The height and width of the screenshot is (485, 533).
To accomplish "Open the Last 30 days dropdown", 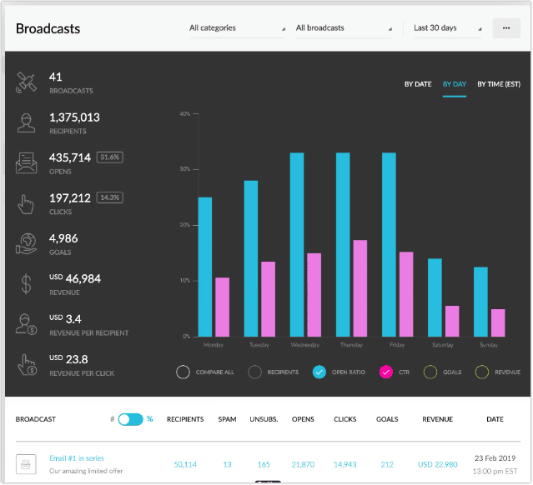I will pyautogui.click(x=447, y=28).
